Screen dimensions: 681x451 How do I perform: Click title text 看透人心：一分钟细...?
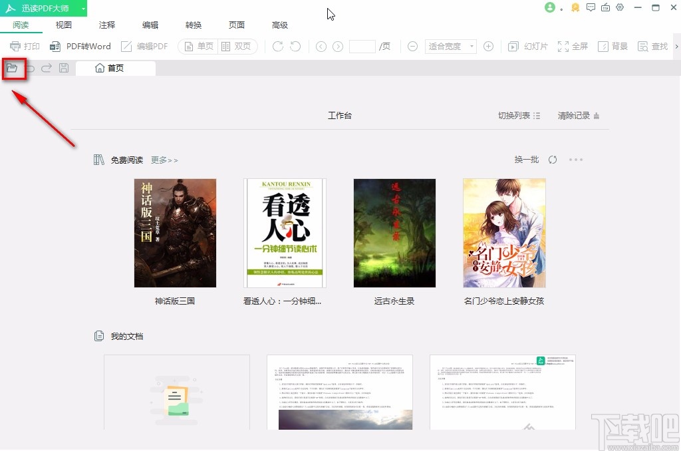[x=282, y=301]
